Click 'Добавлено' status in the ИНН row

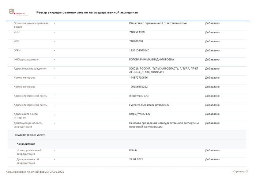212,32
